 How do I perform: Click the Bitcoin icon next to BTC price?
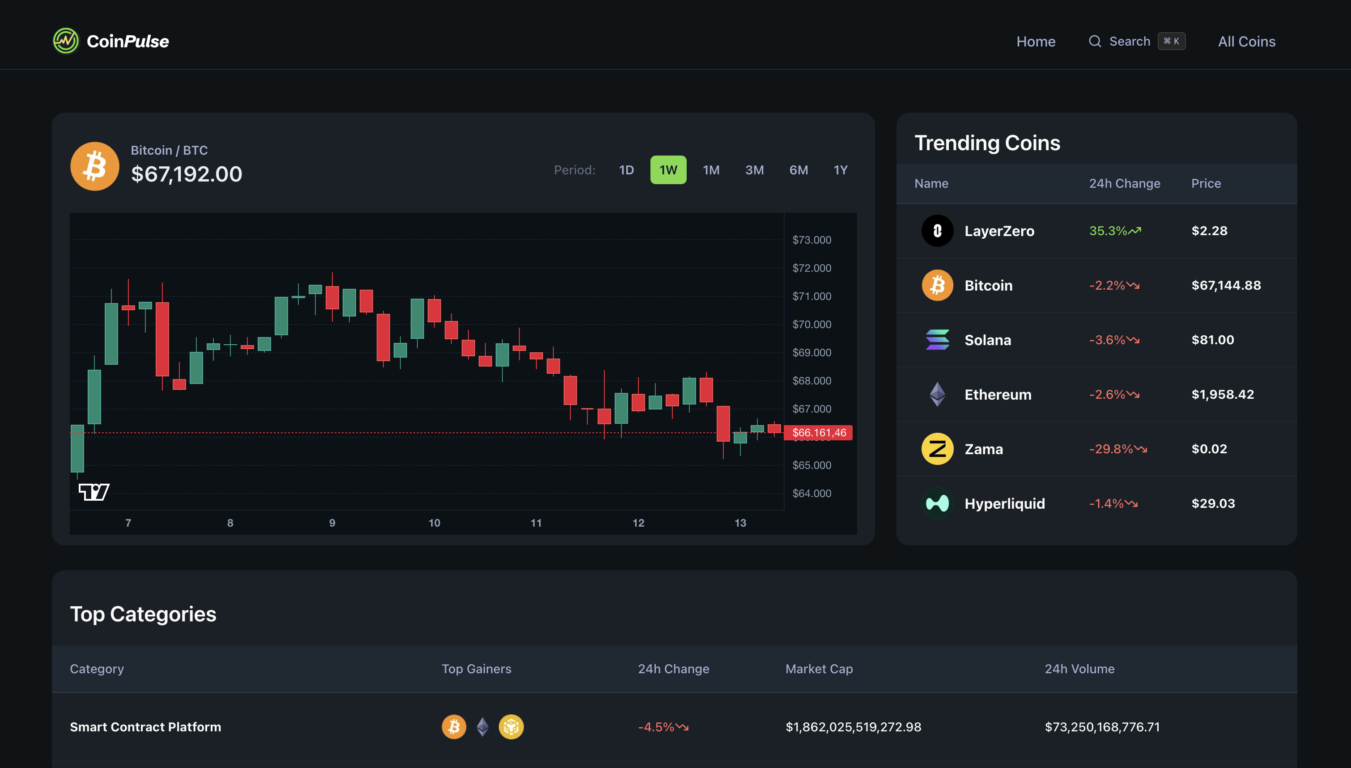[x=94, y=166]
